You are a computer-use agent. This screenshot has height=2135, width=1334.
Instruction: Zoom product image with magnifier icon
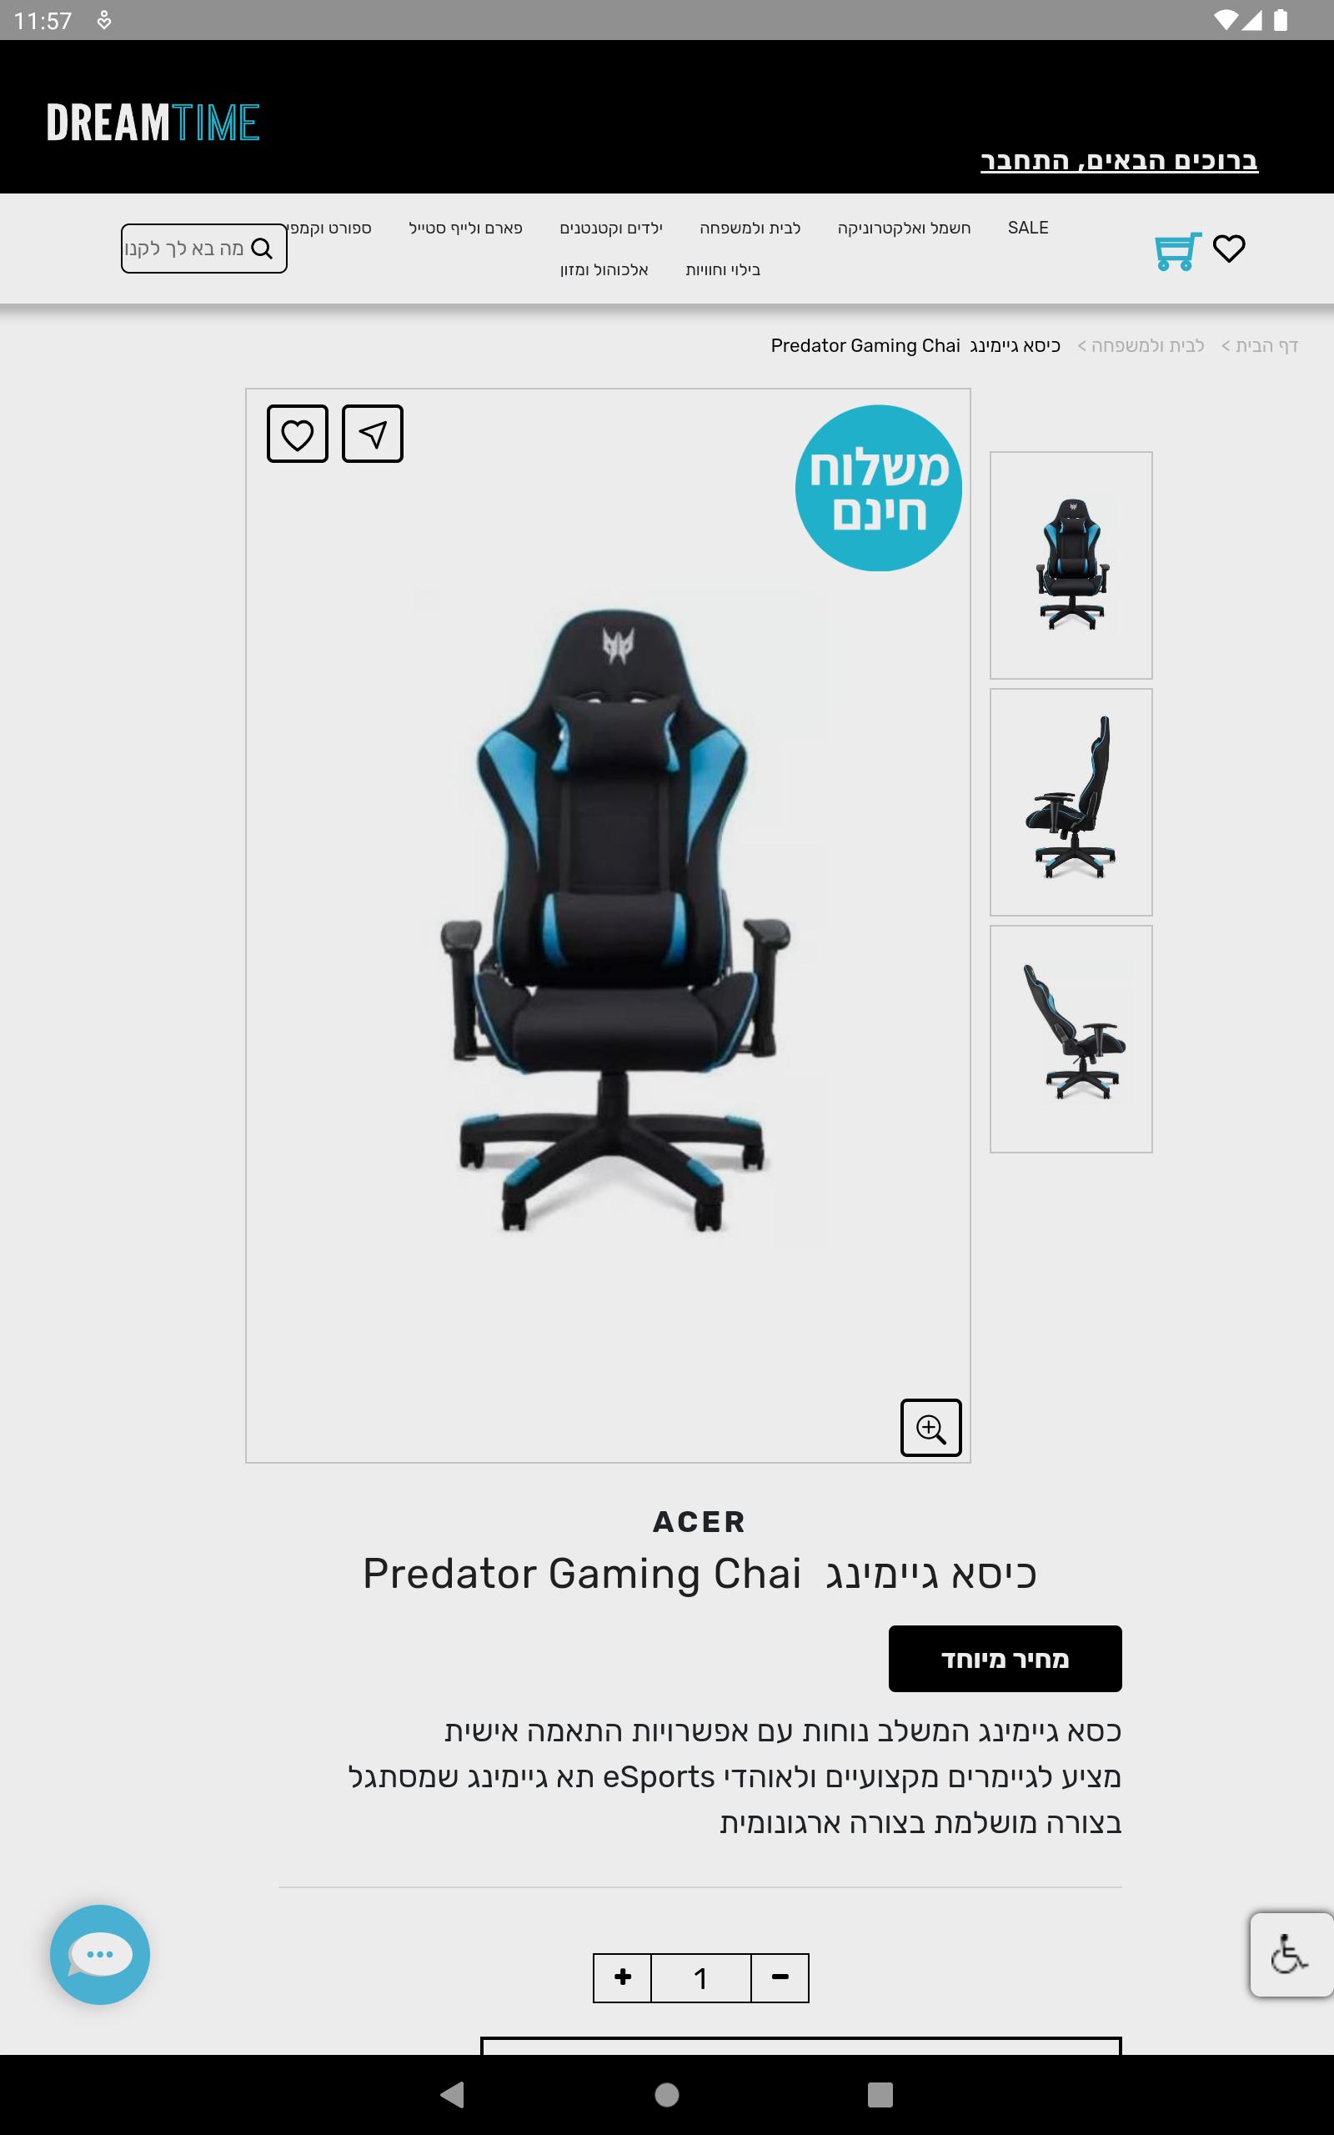click(930, 1428)
